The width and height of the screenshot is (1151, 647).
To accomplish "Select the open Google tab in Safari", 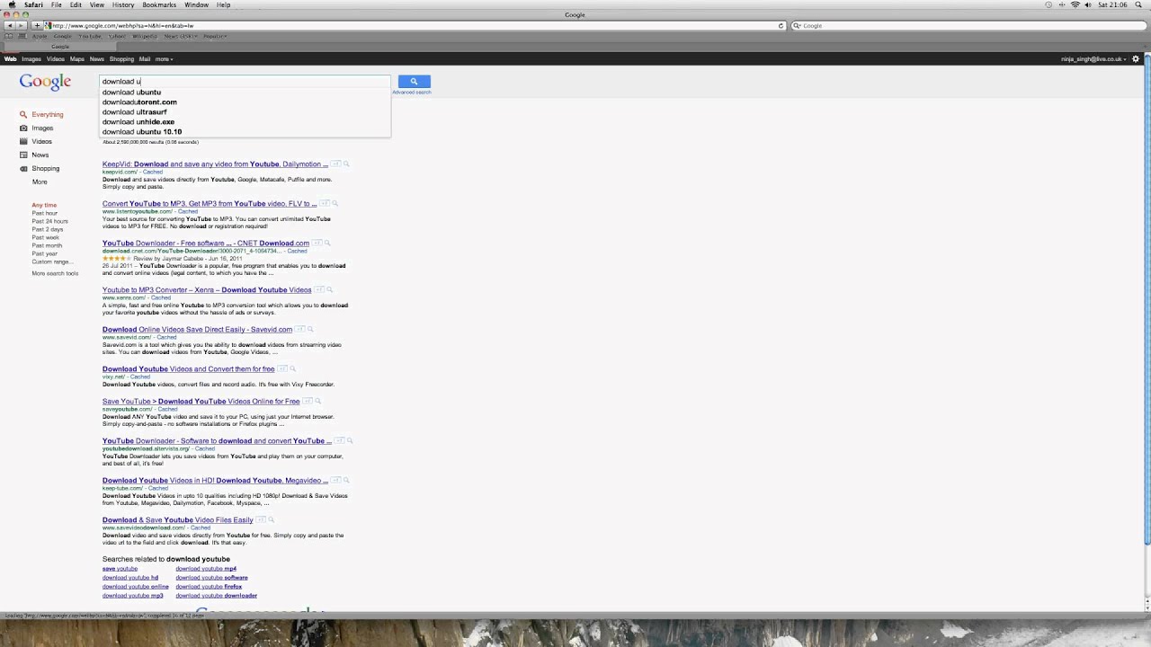I will pyautogui.click(x=60, y=46).
